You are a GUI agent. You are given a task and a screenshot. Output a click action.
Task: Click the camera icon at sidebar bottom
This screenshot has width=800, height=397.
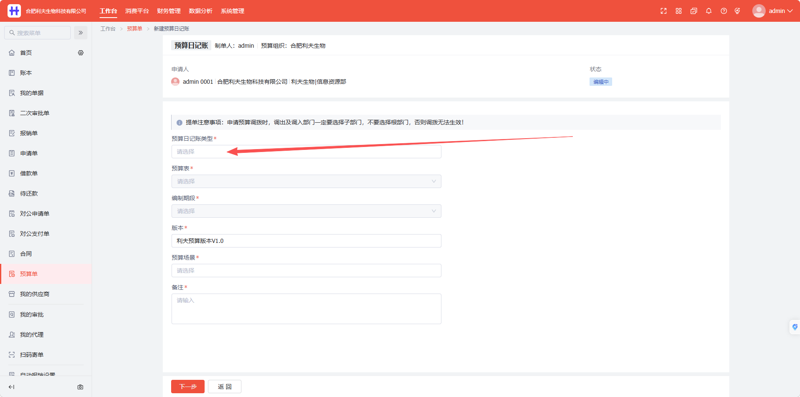[x=80, y=387]
